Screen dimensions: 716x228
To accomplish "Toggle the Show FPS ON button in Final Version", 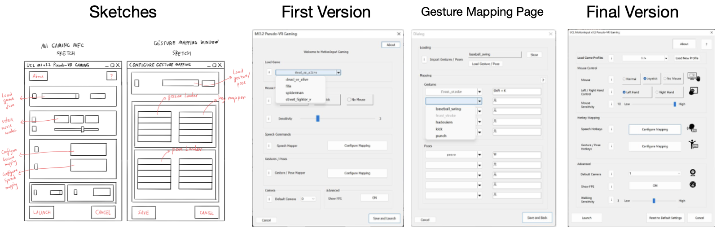I will pyautogui.click(x=655, y=185).
